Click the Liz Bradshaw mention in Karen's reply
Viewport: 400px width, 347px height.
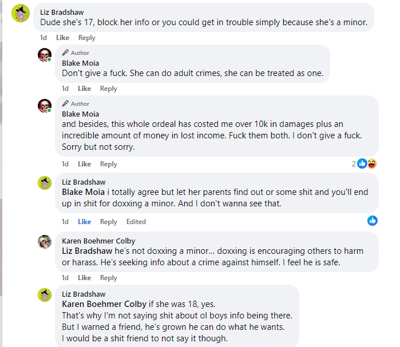coord(87,251)
